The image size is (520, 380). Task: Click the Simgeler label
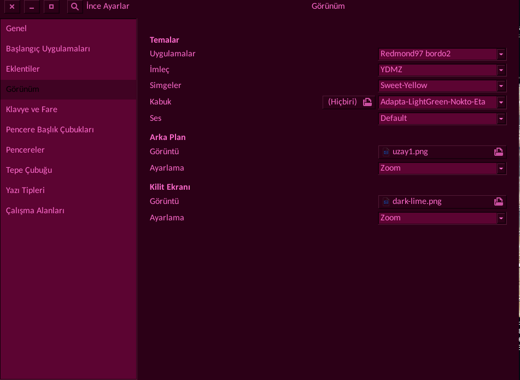pyautogui.click(x=165, y=85)
